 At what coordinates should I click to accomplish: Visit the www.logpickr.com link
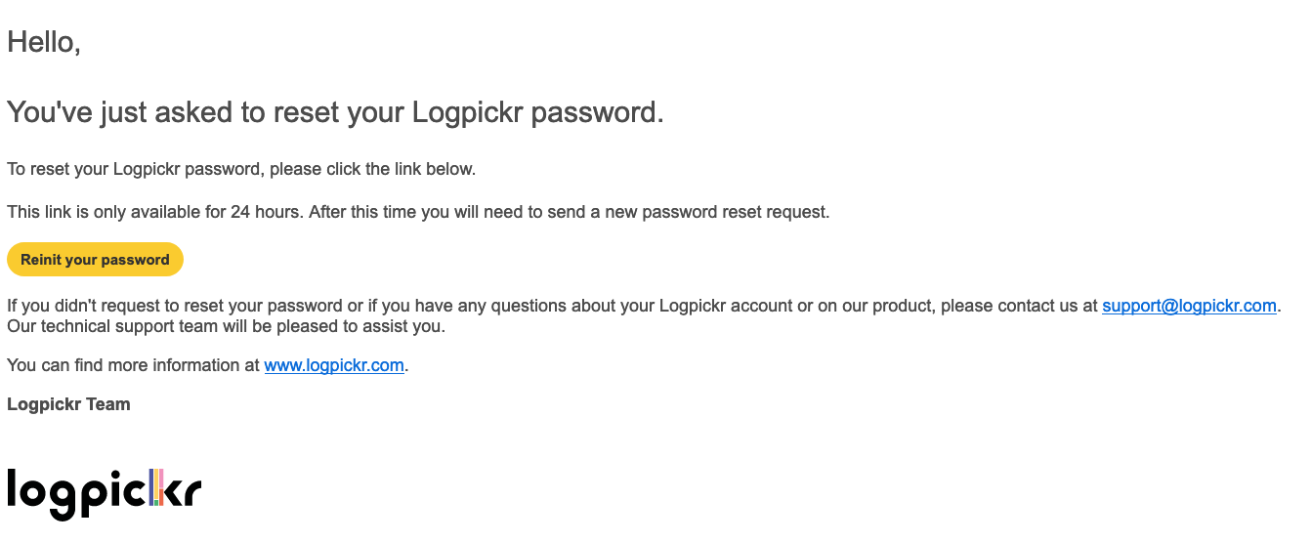point(334,365)
